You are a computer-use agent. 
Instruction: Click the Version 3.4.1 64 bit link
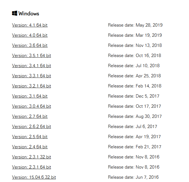click(x=31, y=66)
